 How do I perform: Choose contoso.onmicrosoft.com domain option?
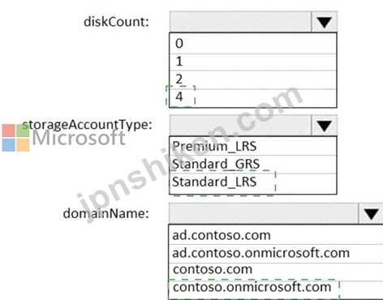coord(276,289)
